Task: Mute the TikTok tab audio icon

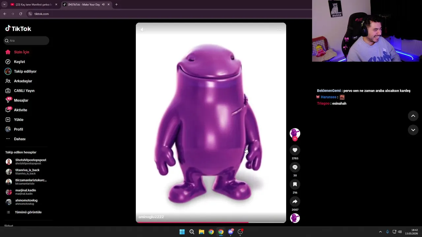Action: click(x=103, y=5)
